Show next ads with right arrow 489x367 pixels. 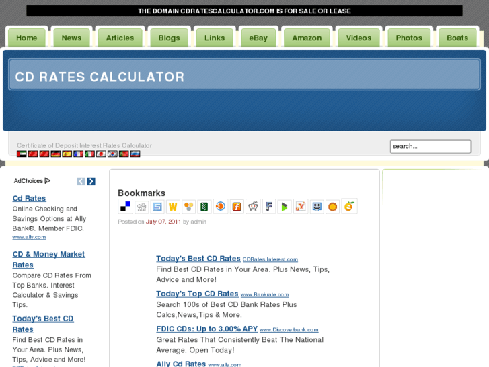click(x=91, y=181)
